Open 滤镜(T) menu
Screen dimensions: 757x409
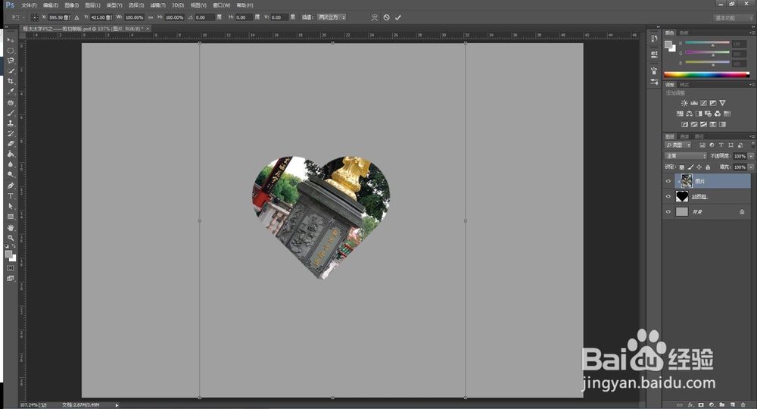tap(157, 5)
